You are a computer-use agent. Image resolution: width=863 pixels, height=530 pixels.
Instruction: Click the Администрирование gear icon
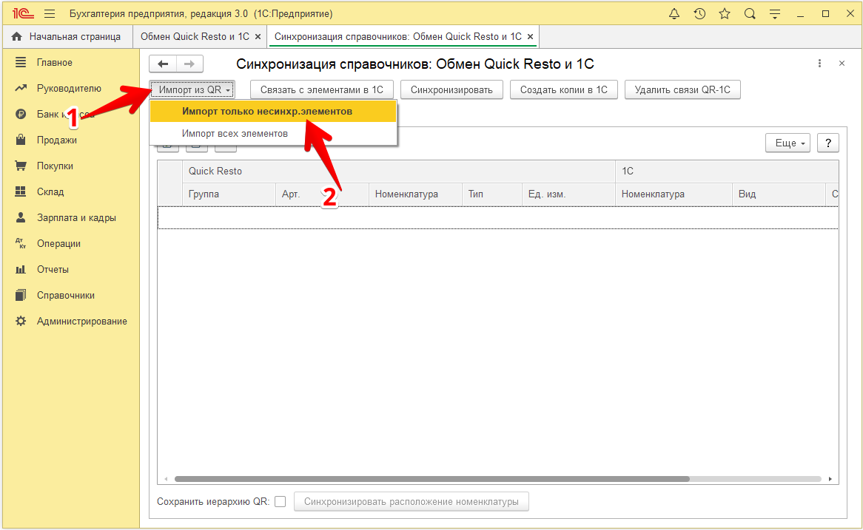pyautogui.click(x=21, y=321)
